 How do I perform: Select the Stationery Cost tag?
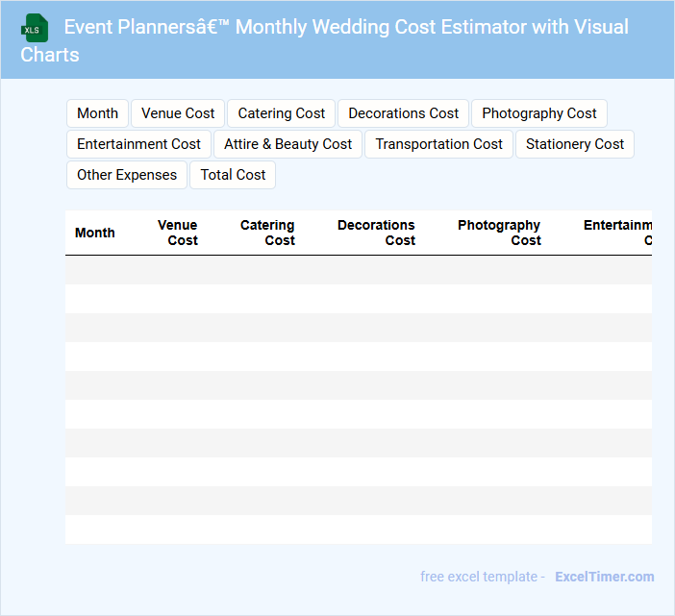point(575,144)
